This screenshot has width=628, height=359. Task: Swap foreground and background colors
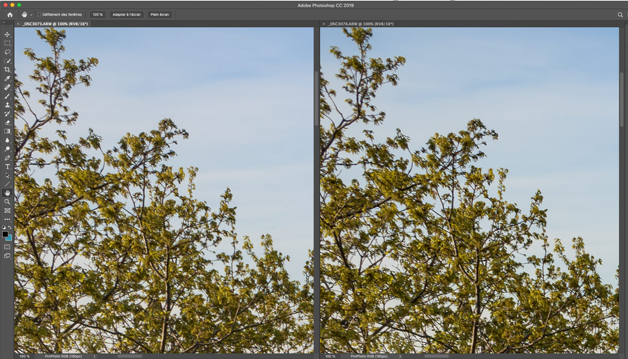click(10, 228)
